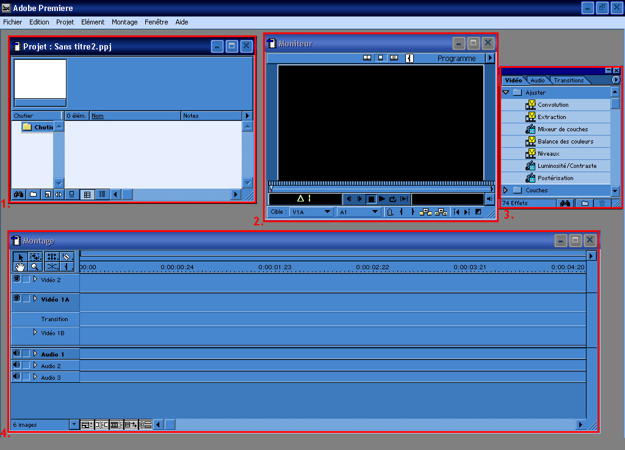Click the new folder icon in effects palette
This screenshot has height=450, width=625.
point(585,203)
